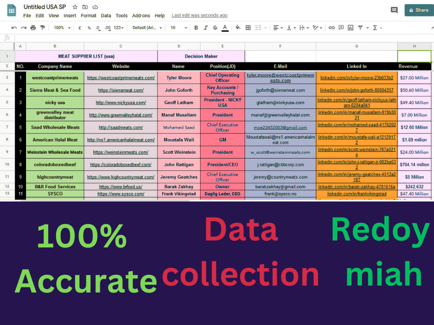Click the Insert chart icon

[351, 28]
